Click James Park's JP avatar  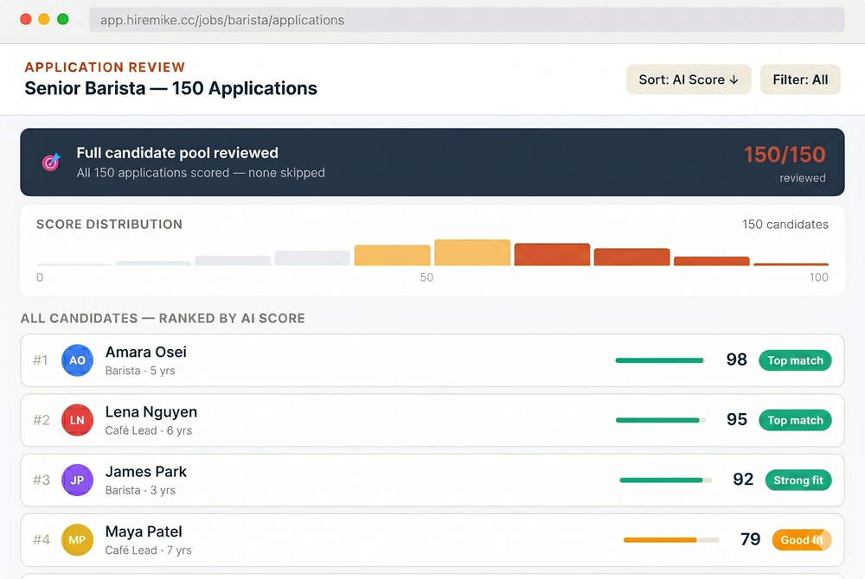pyautogui.click(x=77, y=480)
